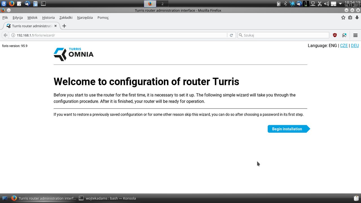The width and height of the screenshot is (361, 203).
Task: Open the Pomoc menu
Action: 103,17
